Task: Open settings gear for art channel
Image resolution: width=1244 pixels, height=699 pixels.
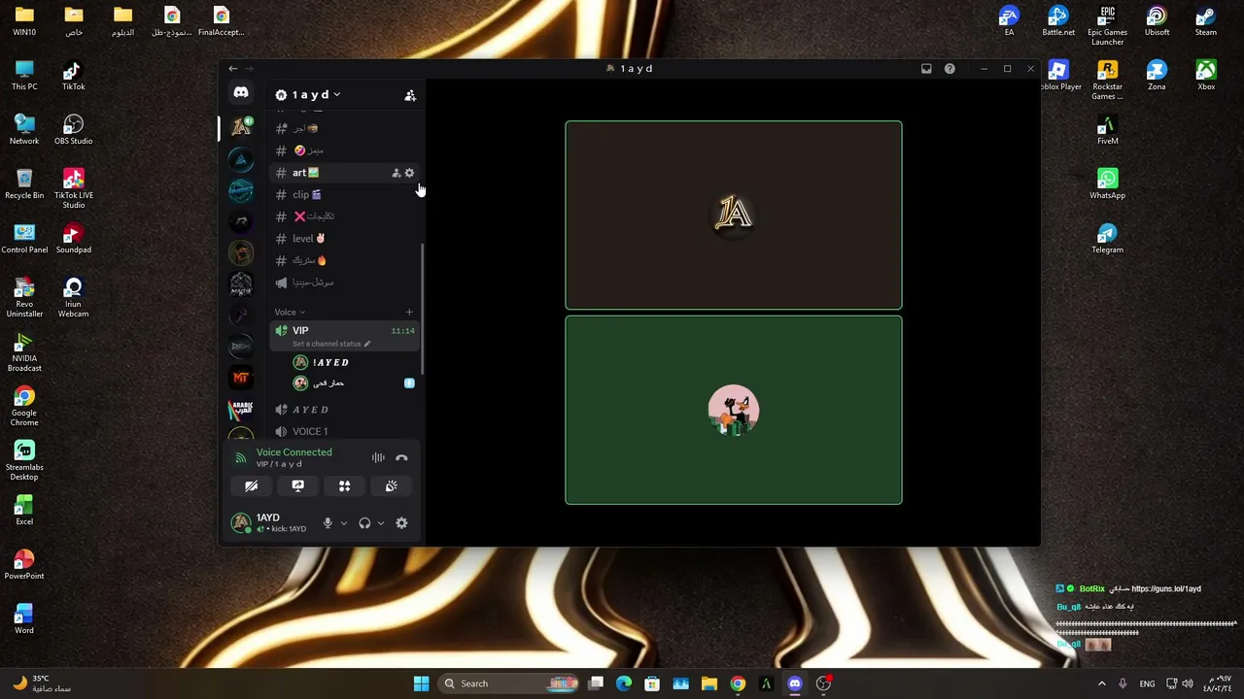Action: click(x=409, y=173)
